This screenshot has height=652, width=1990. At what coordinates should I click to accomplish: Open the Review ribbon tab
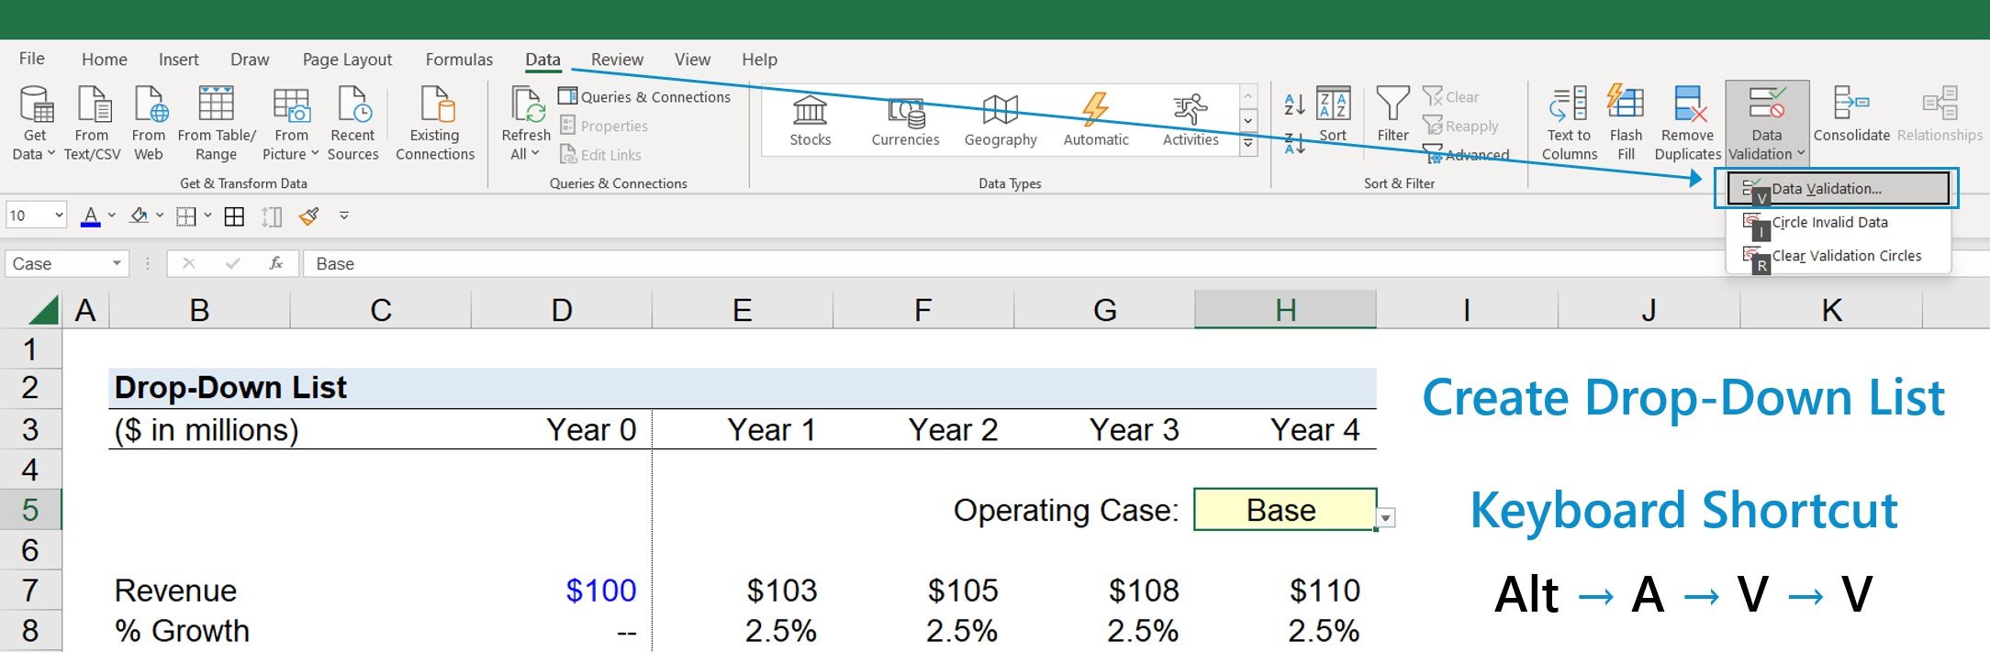(617, 60)
